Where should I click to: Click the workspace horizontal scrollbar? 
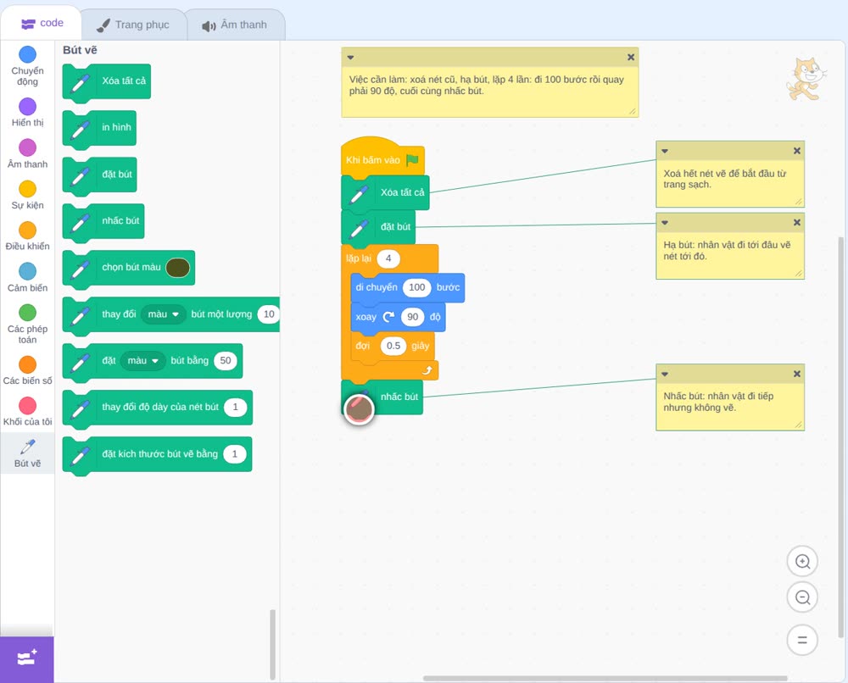(x=605, y=678)
